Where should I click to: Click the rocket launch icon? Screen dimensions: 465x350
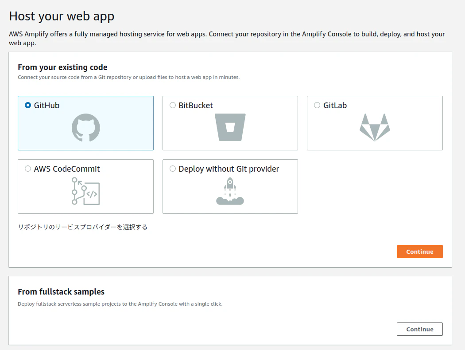(x=230, y=191)
